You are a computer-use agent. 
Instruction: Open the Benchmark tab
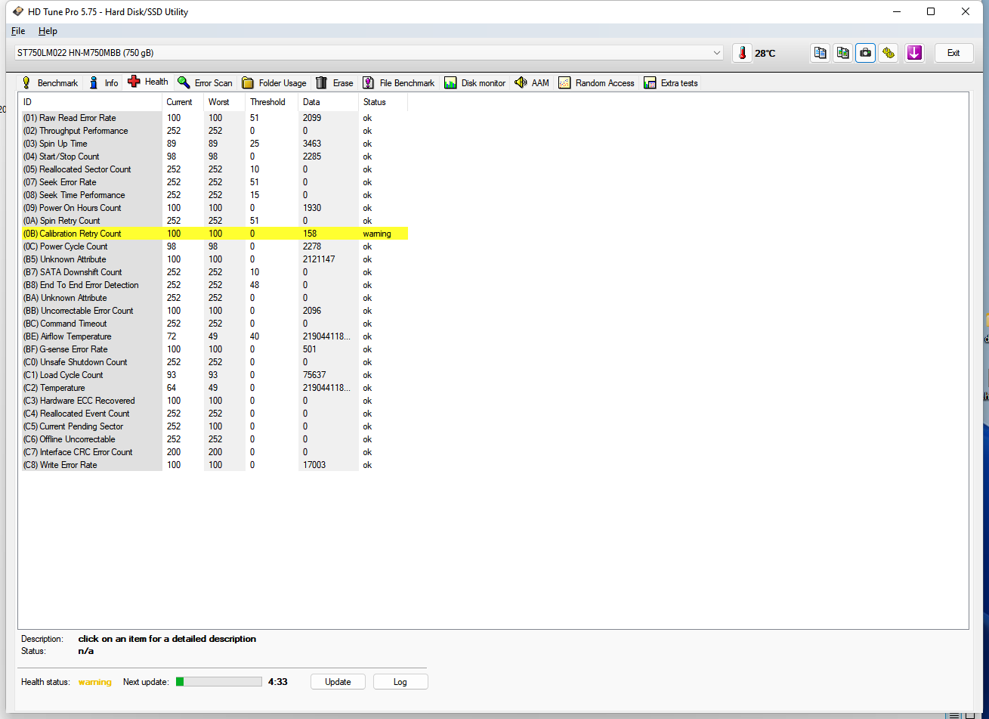coord(50,83)
